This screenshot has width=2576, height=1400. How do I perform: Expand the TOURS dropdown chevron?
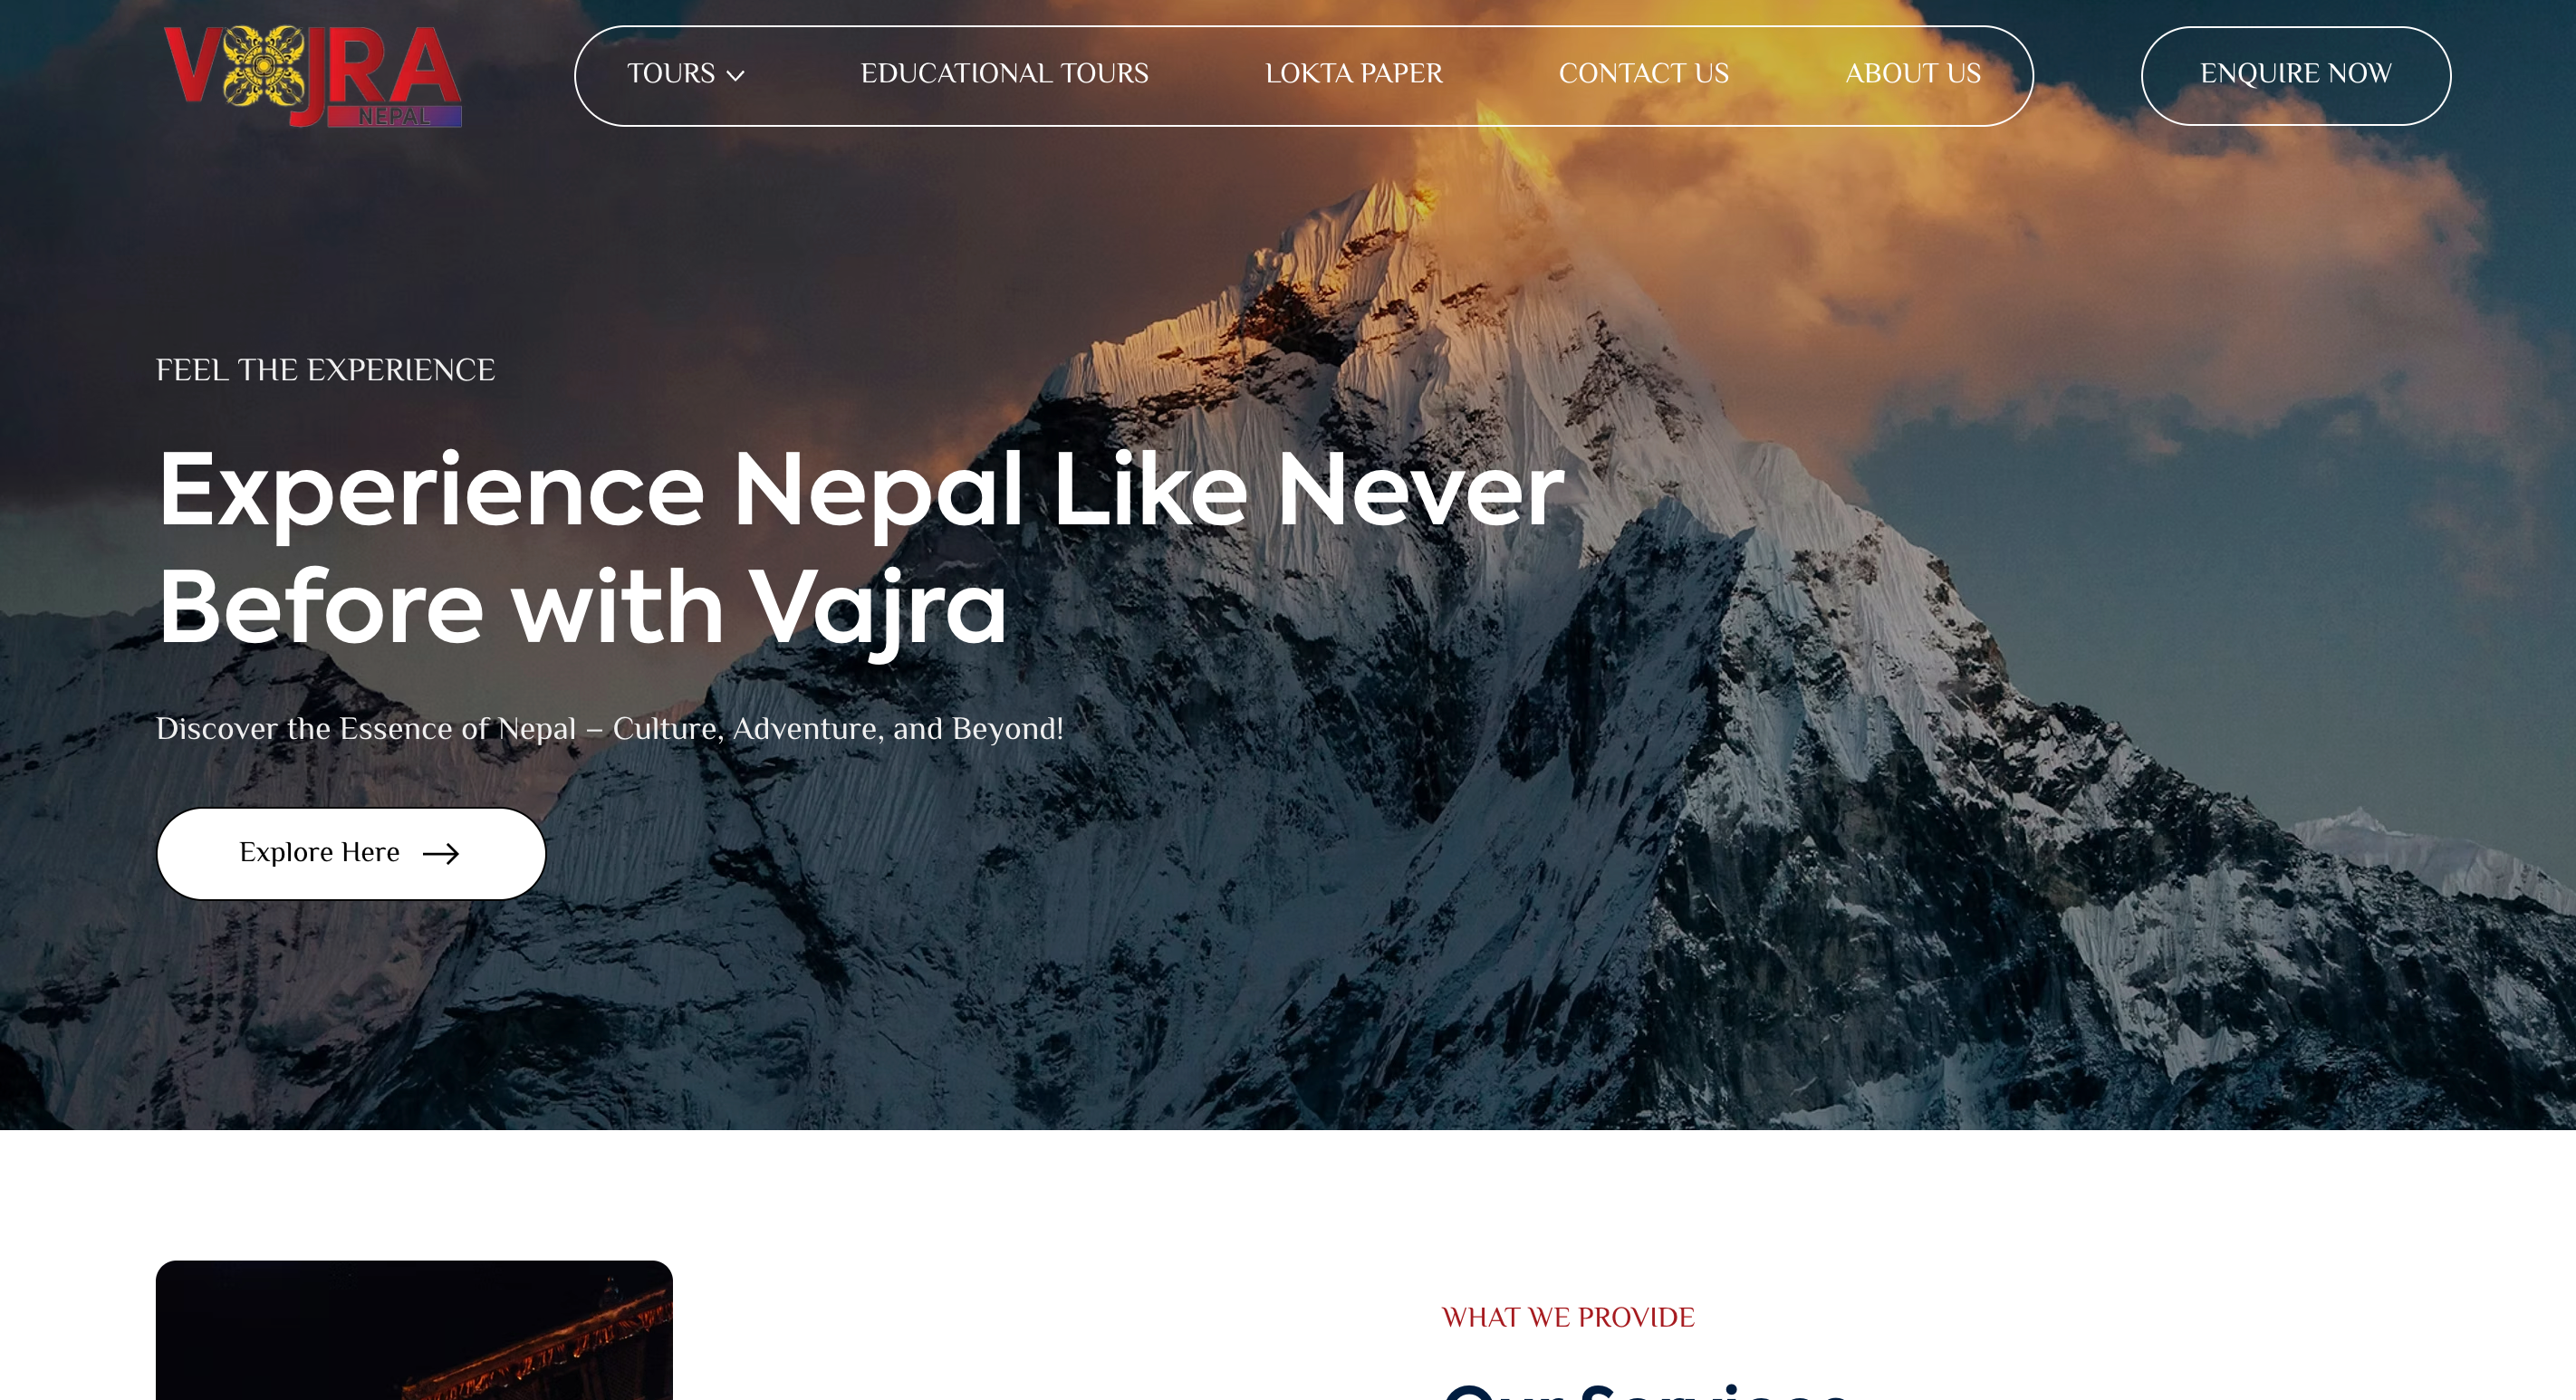click(x=735, y=76)
